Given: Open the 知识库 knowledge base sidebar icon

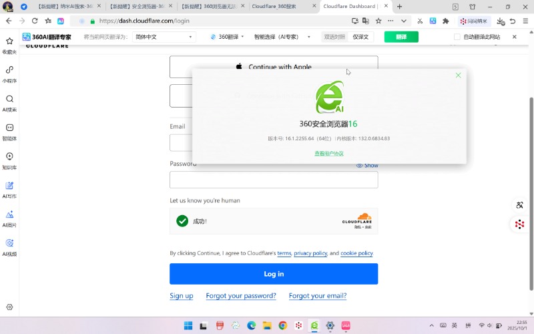Looking at the screenshot, I should [9, 160].
